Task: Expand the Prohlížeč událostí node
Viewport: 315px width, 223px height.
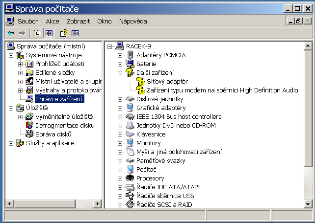Action: click(20, 64)
